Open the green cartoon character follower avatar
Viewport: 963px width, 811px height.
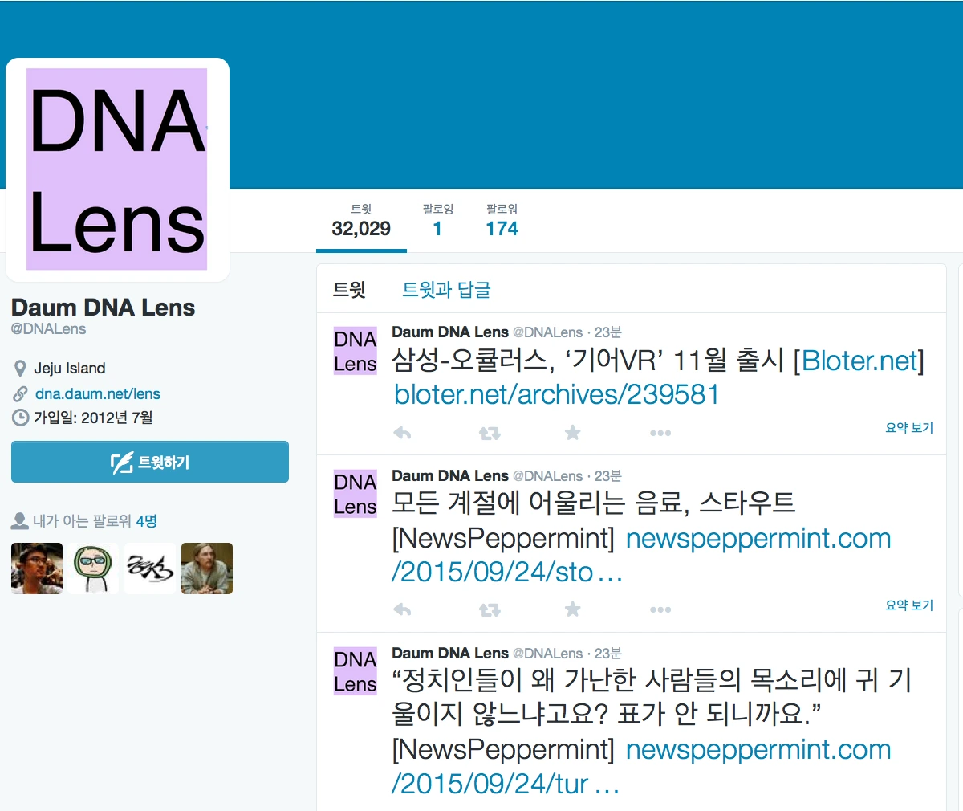pos(93,569)
